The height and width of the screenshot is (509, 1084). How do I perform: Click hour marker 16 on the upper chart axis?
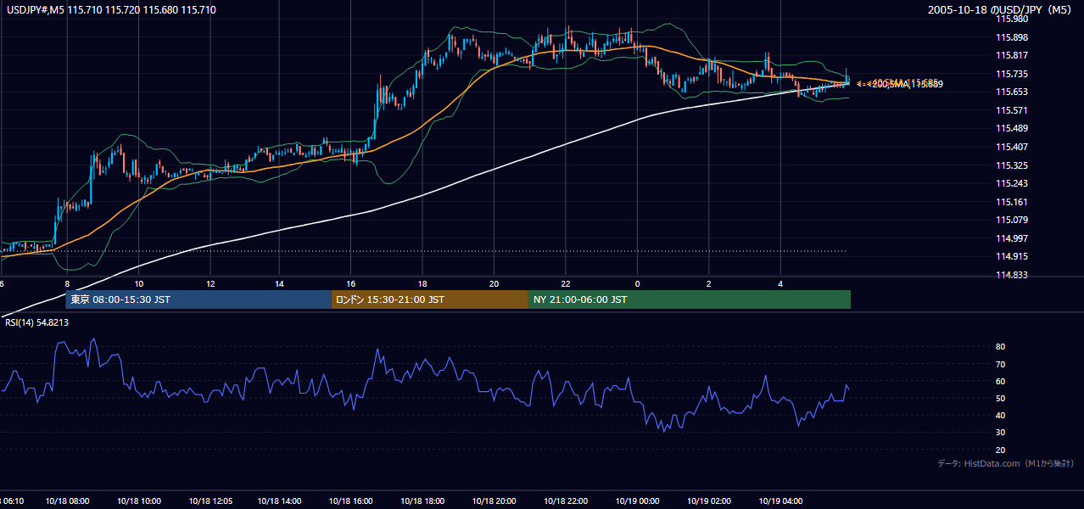click(x=351, y=284)
